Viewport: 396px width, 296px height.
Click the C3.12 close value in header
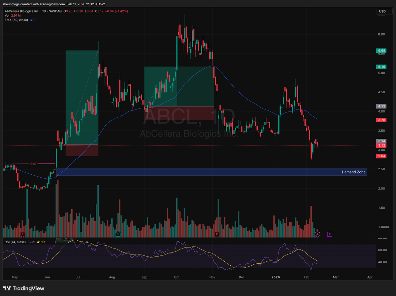click(99, 11)
